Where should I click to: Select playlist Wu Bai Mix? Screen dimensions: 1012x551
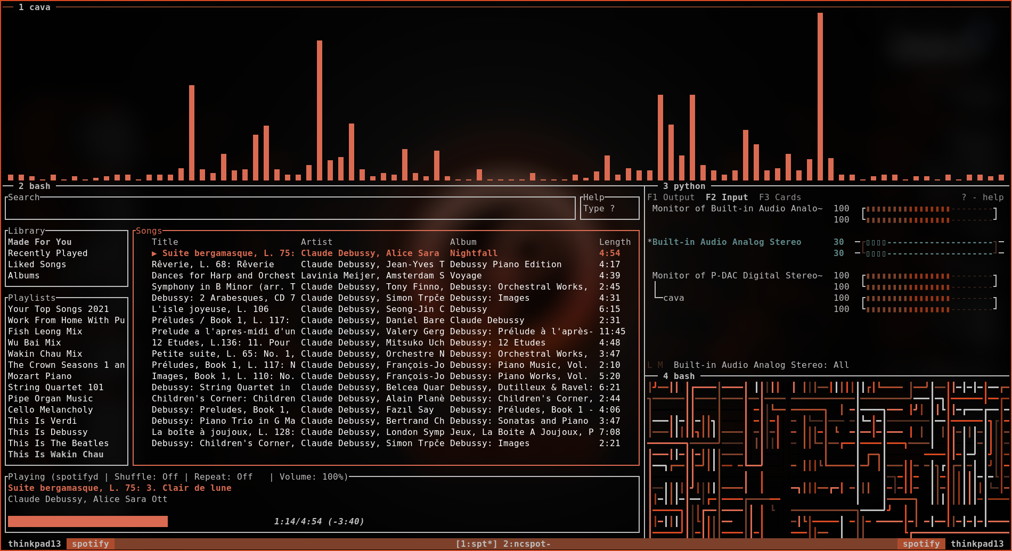[x=35, y=343]
